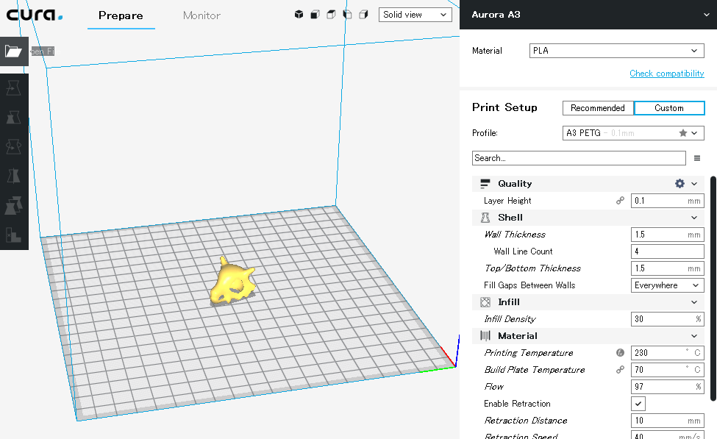
Task: Switch to right side camera view icon
Action: pos(363,15)
